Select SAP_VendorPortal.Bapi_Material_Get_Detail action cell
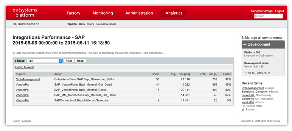This screenshot has width=292, height=131. (83, 85)
